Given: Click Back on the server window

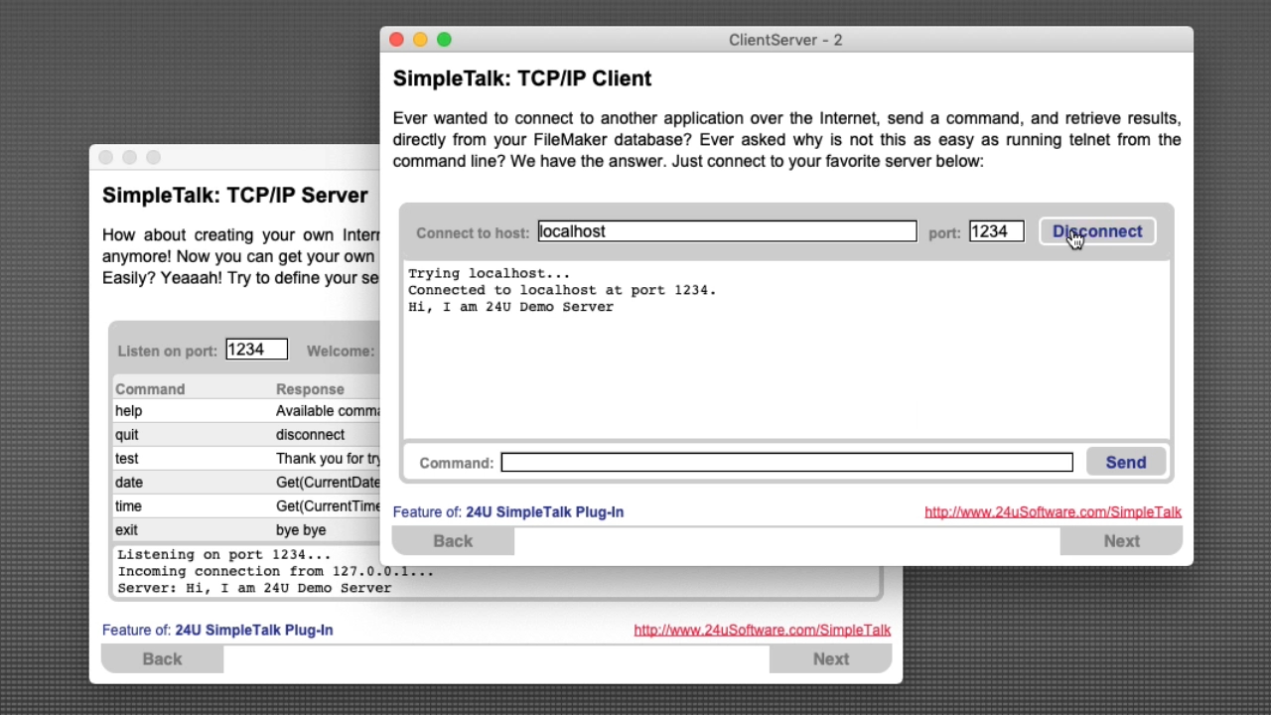Looking at the screenshot, I should (x=162, y=658).
